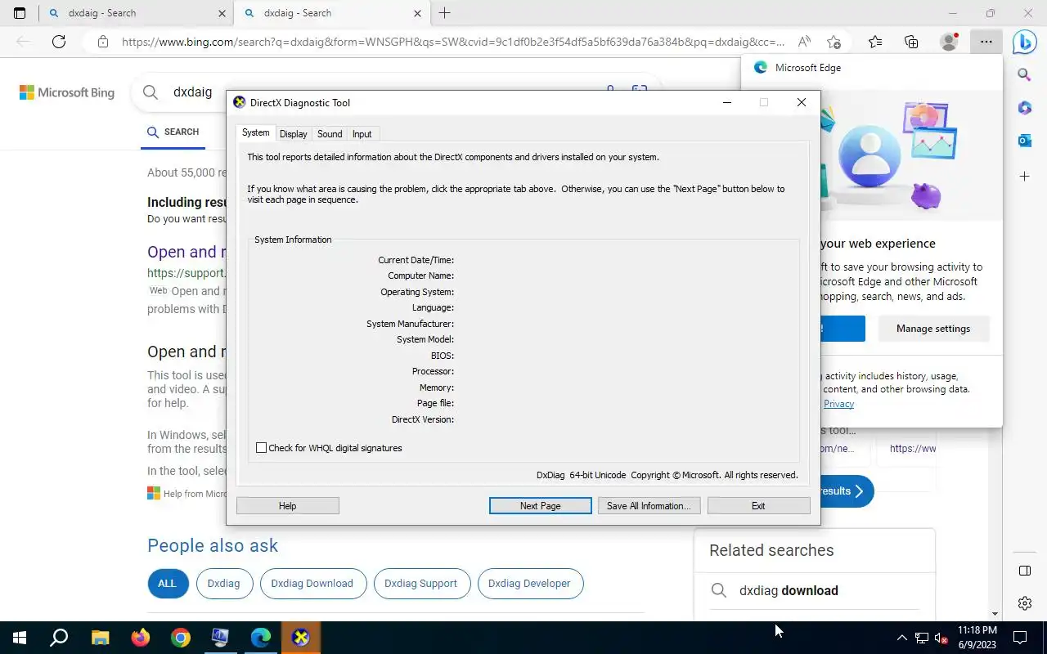
Task: Select the Dxdiag chip under People also ask
Action: (x=223, y=584)
